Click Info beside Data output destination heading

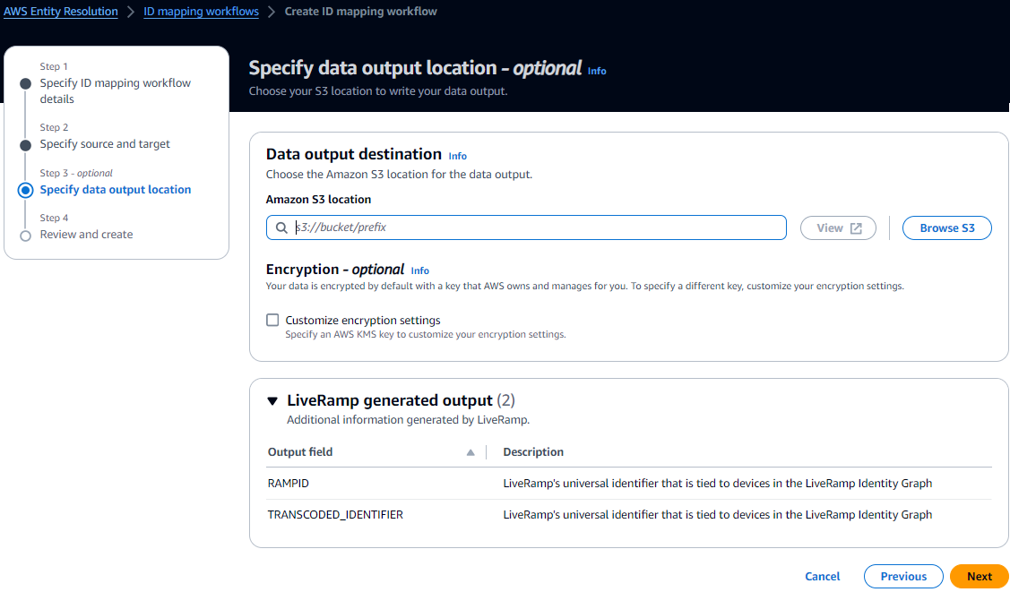(x=457, y=156)
